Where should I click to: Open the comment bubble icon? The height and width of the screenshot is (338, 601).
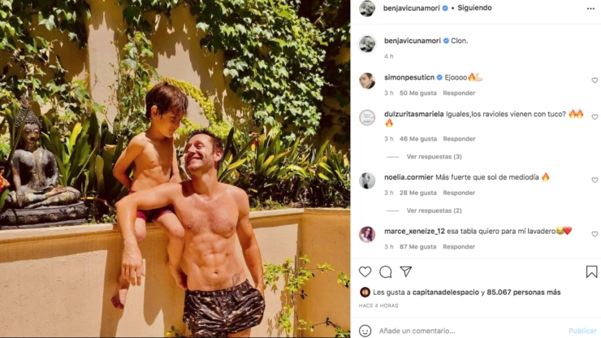click(385, 271)
